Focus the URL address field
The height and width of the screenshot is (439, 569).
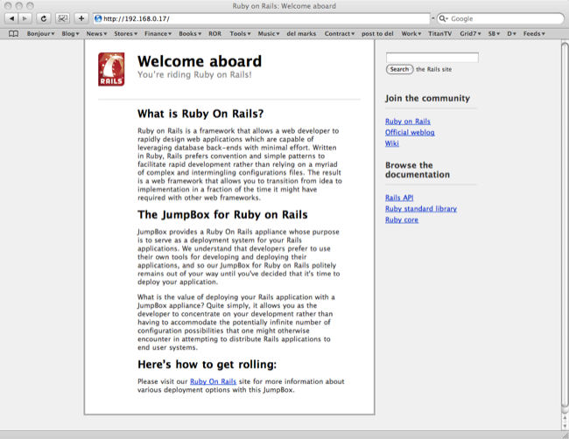pyautogui.click(x=262, y=18)
